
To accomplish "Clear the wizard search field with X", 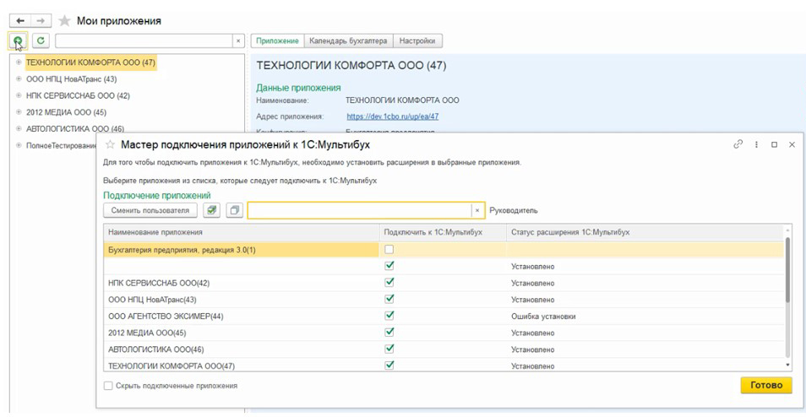I will click(x=477, y=210).
